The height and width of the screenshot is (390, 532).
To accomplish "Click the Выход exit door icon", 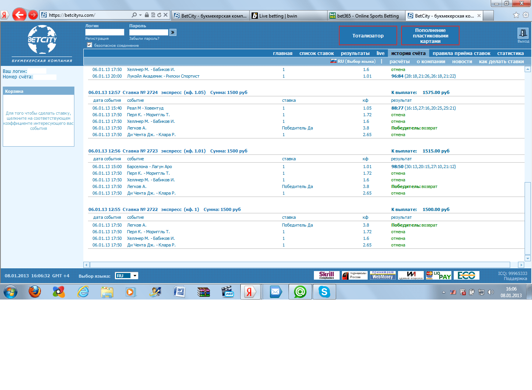I will pyautogui.click(x=522, y=34).
